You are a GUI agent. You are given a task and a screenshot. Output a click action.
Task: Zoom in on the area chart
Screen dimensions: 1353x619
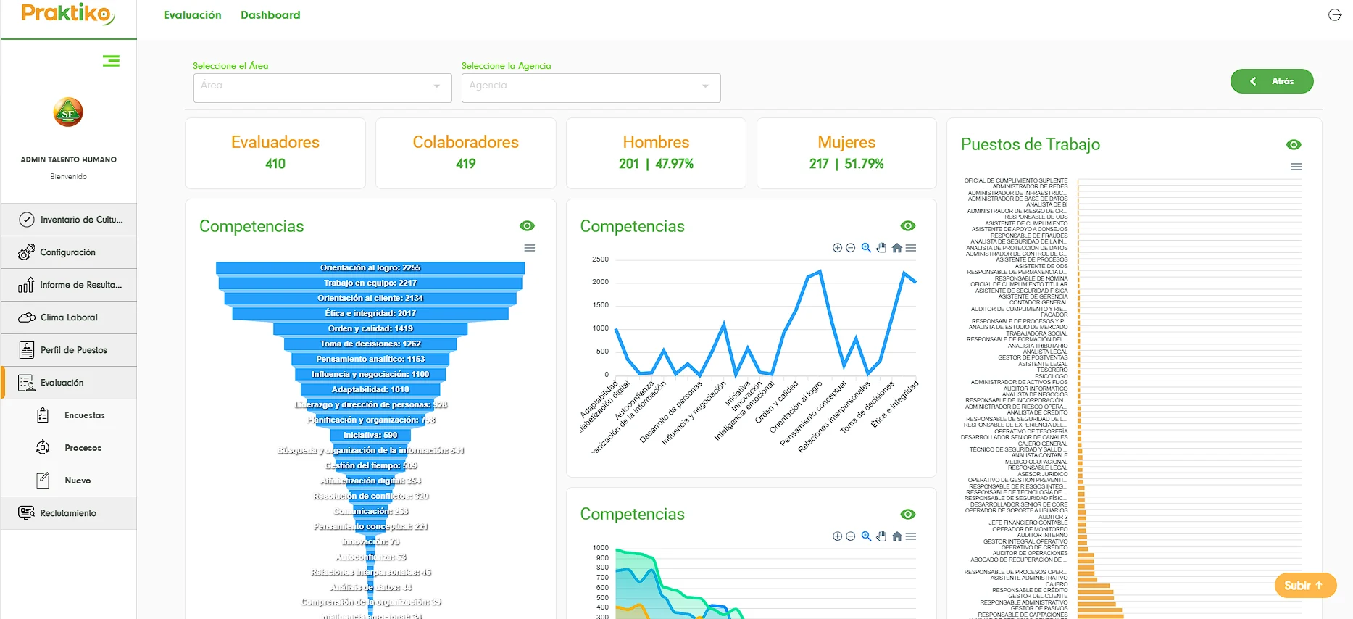[838, 536]
